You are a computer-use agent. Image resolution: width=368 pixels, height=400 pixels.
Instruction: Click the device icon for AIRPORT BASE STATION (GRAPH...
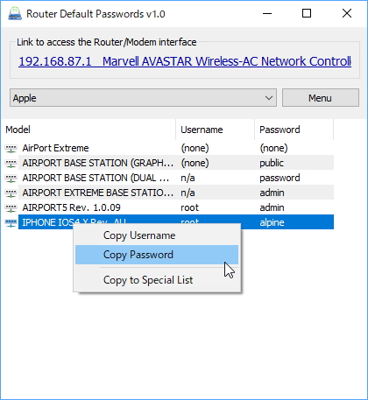point(11,163)
